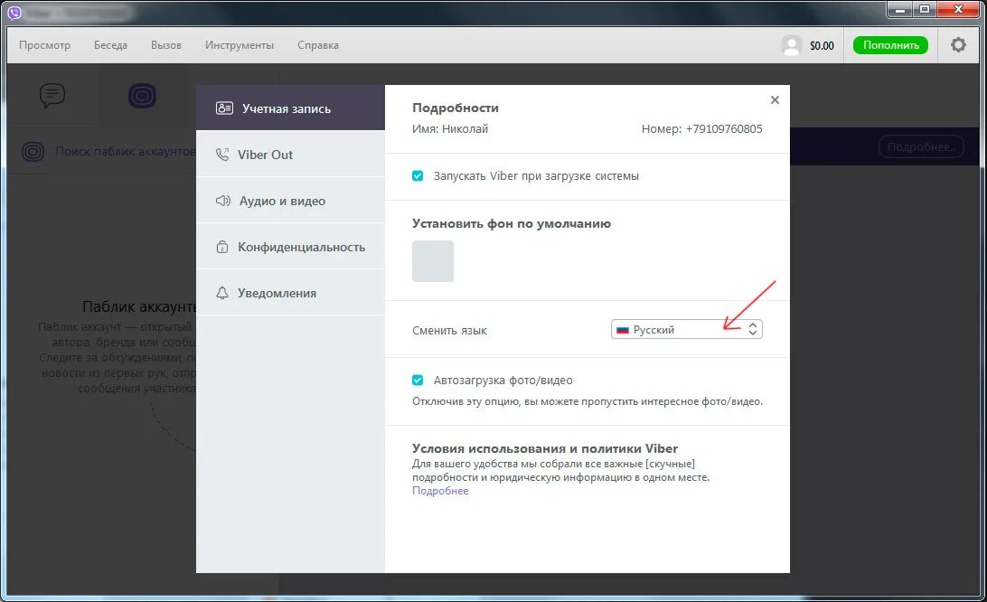This screenshot has height=602, width=987.
Task: Click the Viber logo in title bar
Action: pyautogui.click(x=14, y=12)
